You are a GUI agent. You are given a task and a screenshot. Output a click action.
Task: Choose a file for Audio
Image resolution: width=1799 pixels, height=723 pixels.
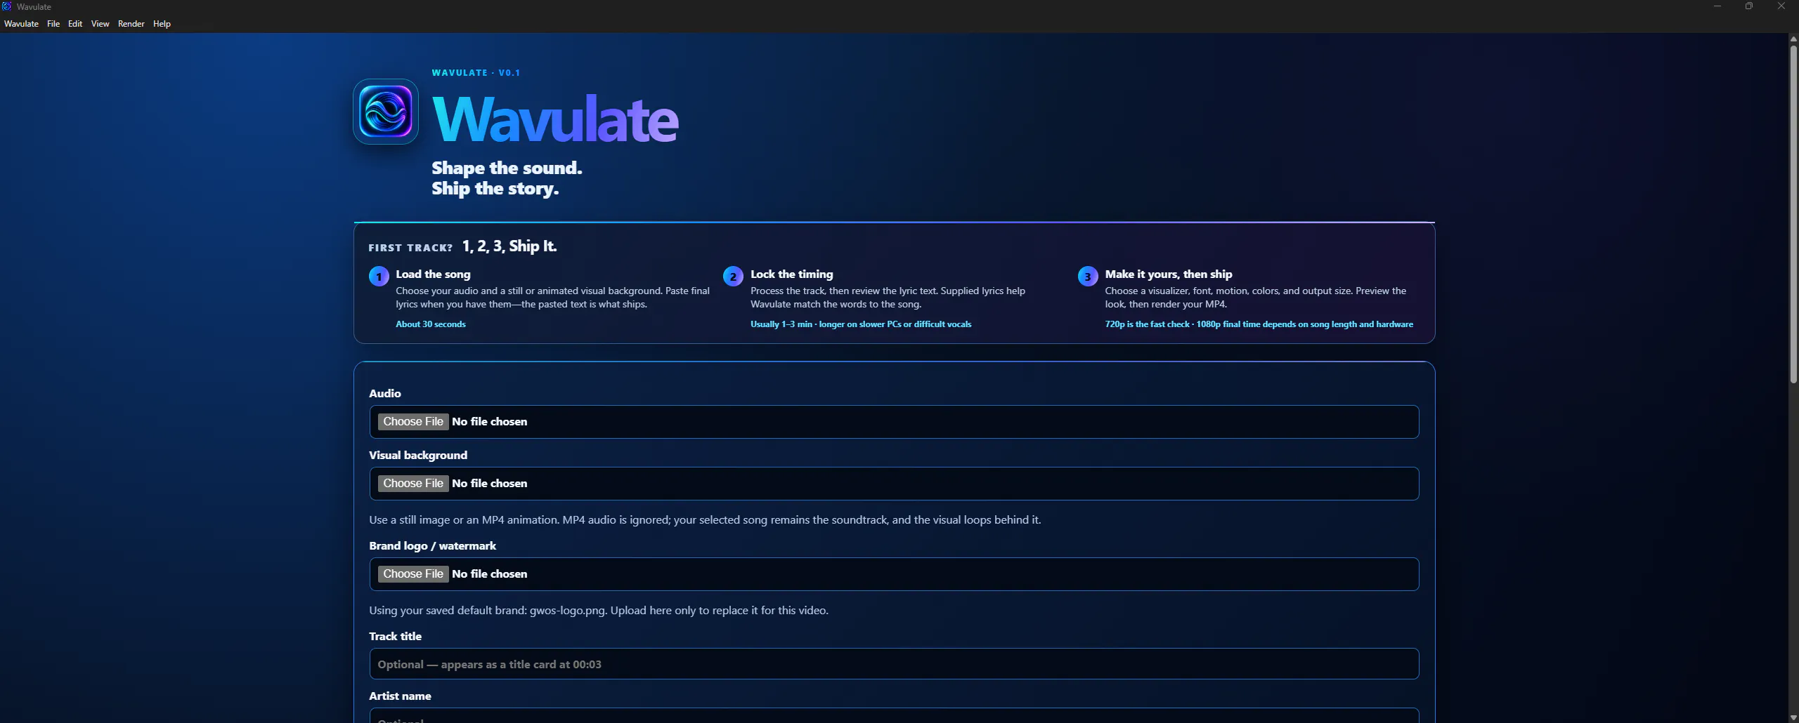tap(413, 422)
